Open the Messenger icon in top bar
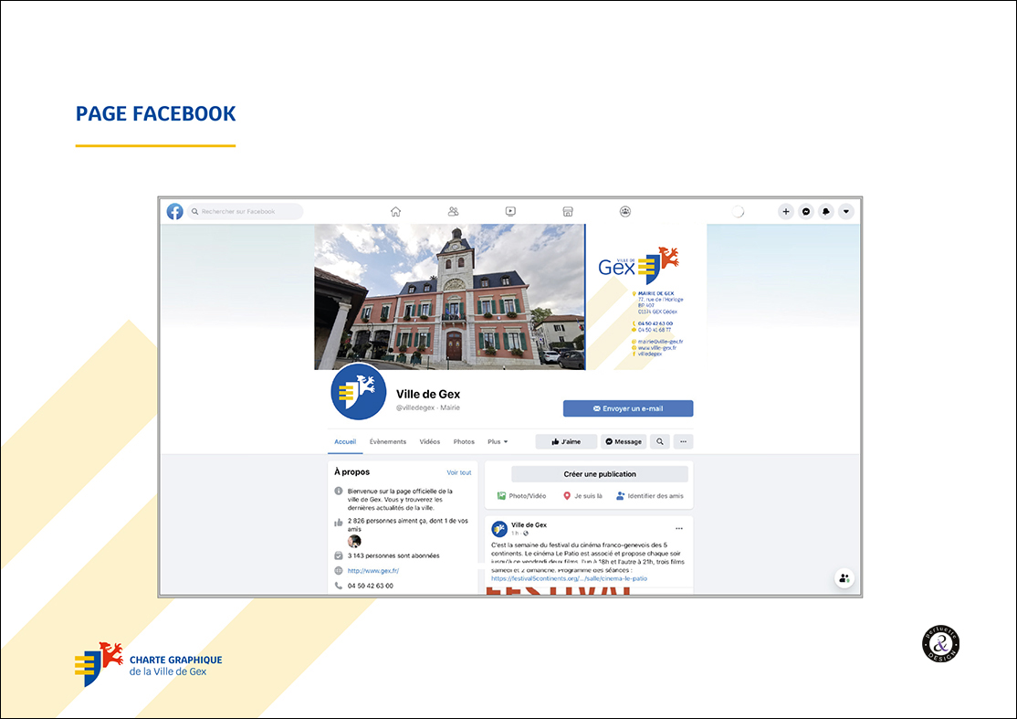 [x=806, y=211]
